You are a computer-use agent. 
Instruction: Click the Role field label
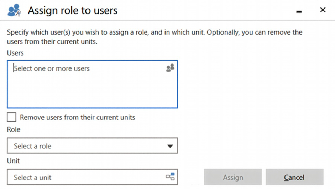pos(14,129)
